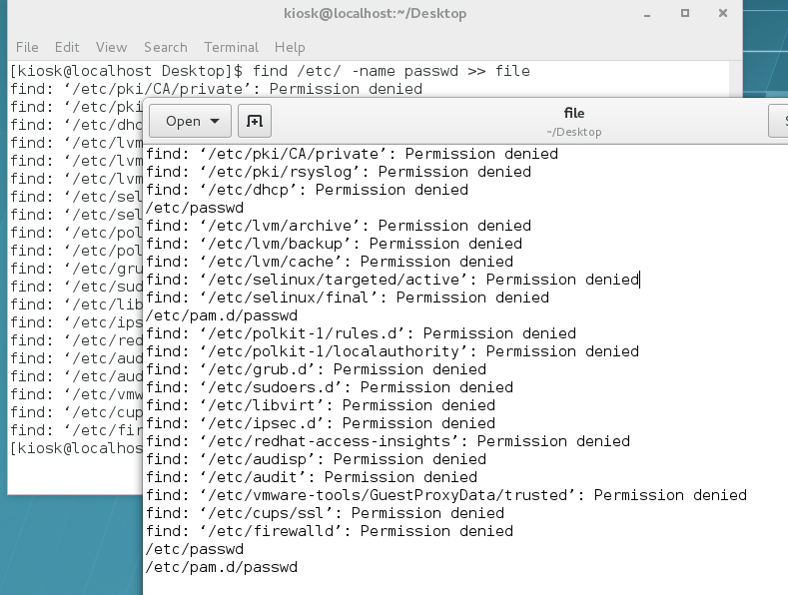Viewport: 788px width, 595px height.
Task: Click the '/etc/lvm/archive' line in gedit
Action: click(x=339, y=226)
